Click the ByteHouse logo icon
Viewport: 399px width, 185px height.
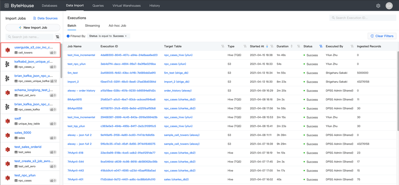coord(7,6)
